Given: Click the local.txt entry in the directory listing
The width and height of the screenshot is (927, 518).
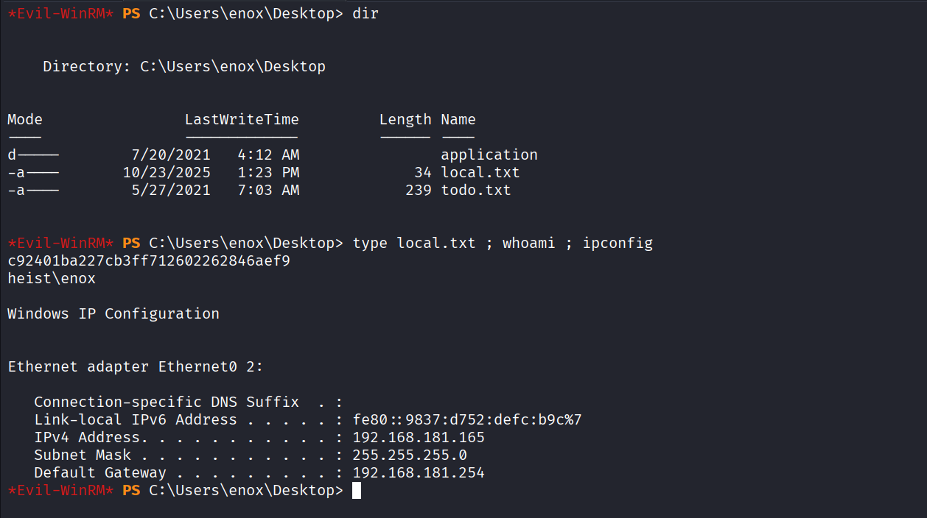Looking at the screenshot, I should (480, 173).
